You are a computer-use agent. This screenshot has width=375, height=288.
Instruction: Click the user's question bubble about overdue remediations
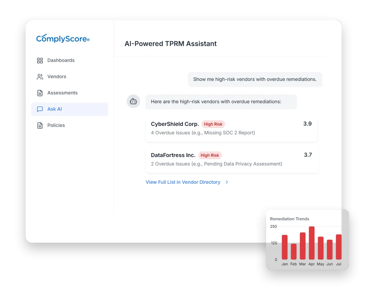pyautogui.click(x=255, y=79)
